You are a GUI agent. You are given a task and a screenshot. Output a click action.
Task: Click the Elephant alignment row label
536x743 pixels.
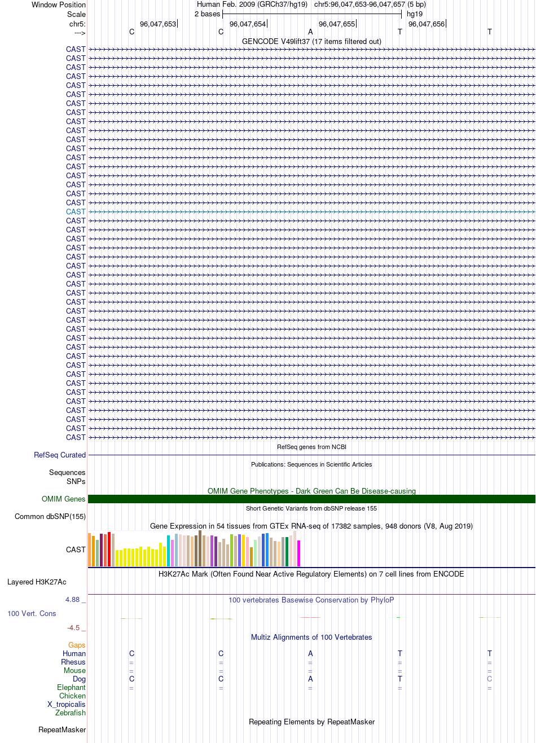(x=71, y=687)
